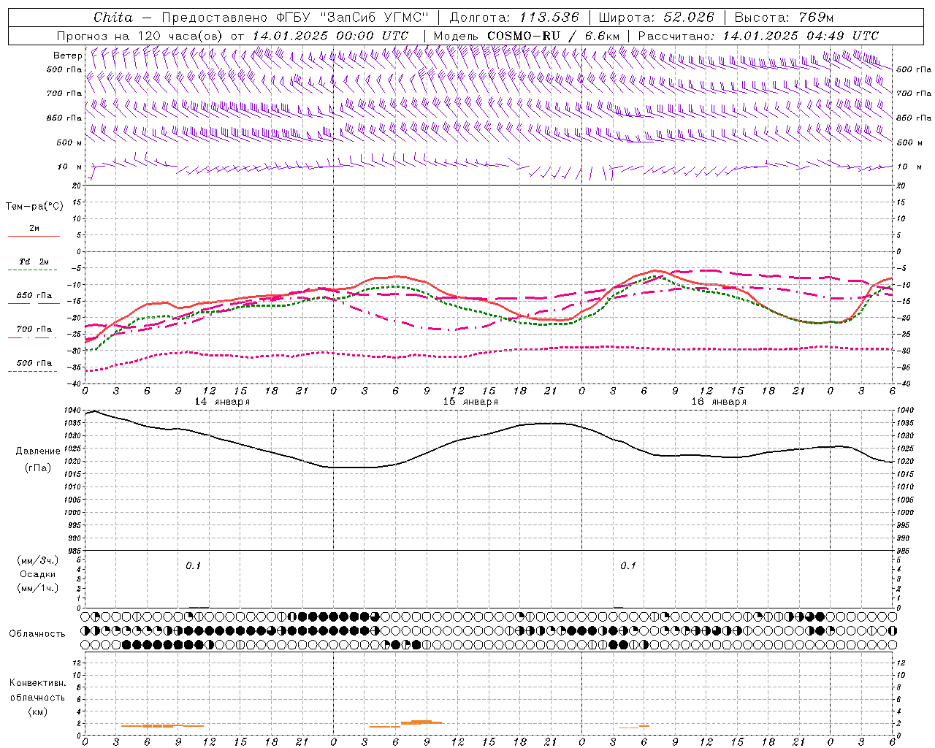The width and height of the screenshot is (935, 748).
Task: Click the longitude value "113.536"
Action: [549, 18]
